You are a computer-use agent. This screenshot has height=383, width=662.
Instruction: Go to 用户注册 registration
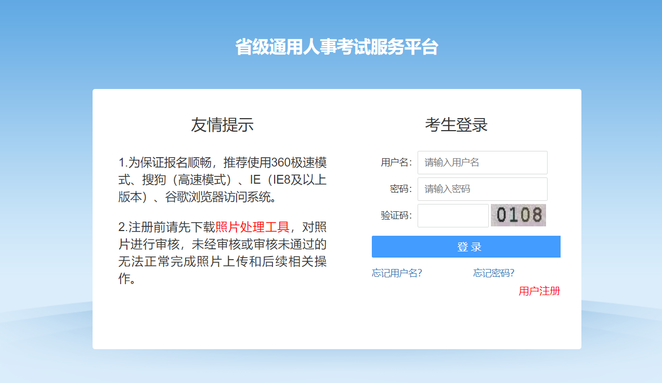(539, 291)
